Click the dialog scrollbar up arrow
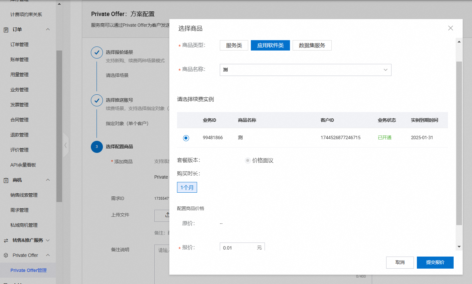 459,42
